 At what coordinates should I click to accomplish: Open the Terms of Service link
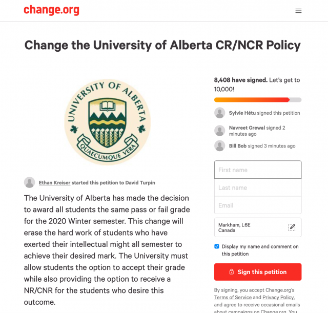[x=233, y=297]
